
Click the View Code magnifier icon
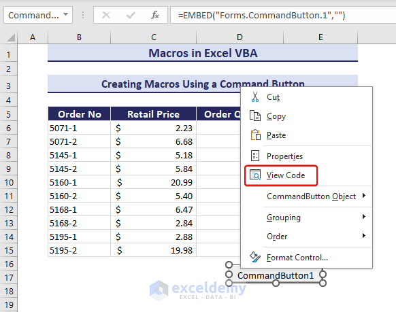pos(255,175)
